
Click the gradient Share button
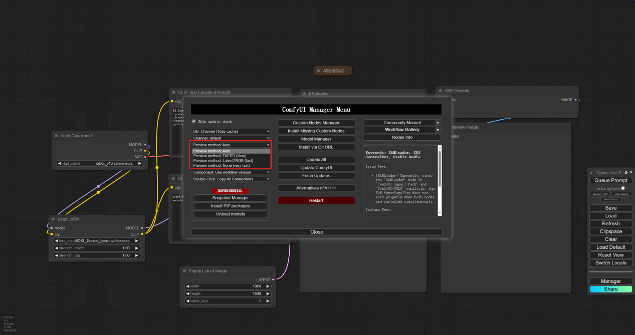tap(611, 289)
